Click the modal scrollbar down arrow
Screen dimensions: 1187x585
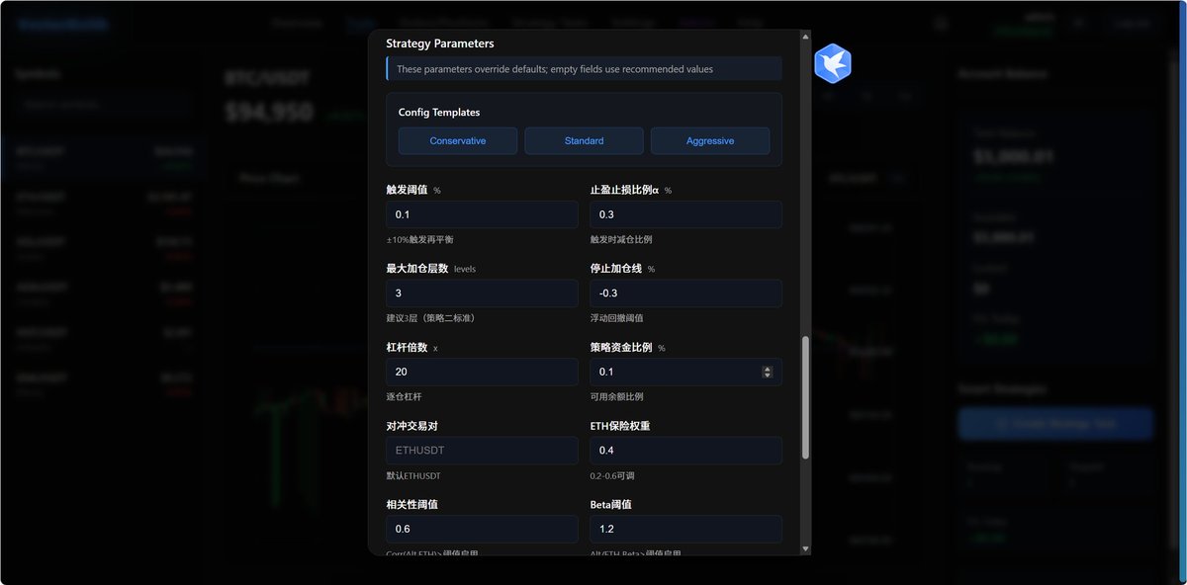(805, 548)
